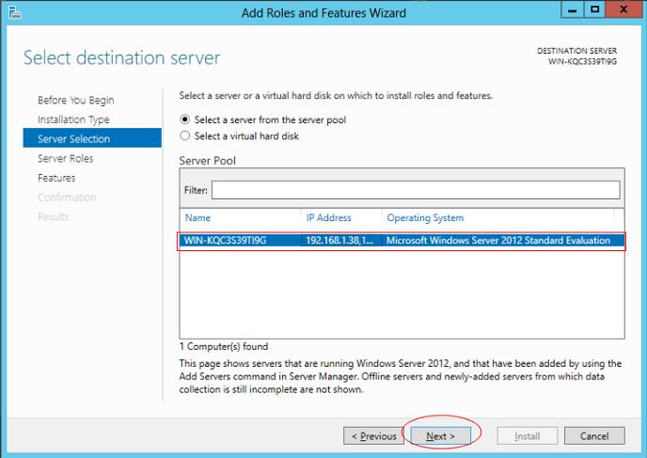Open the Installation Type step

(73, 119)
